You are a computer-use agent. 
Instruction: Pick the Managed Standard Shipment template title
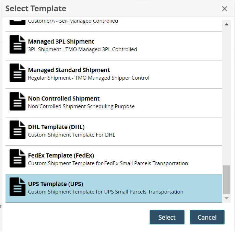(69, 70)
